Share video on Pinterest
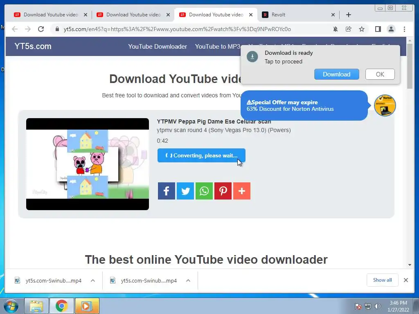 click(x=223, y=191)
